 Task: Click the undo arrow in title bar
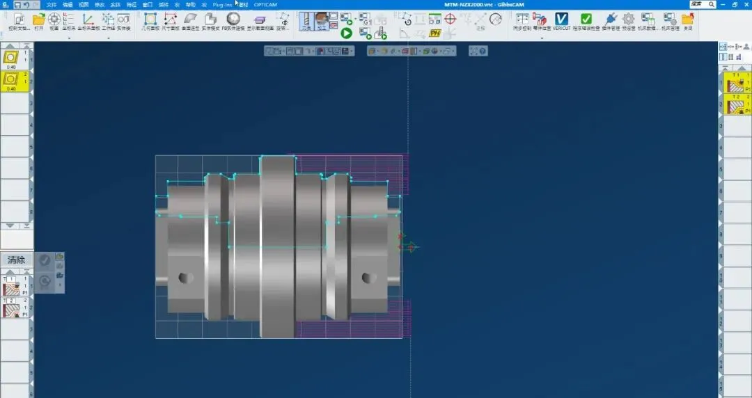(x=26, y=5)
